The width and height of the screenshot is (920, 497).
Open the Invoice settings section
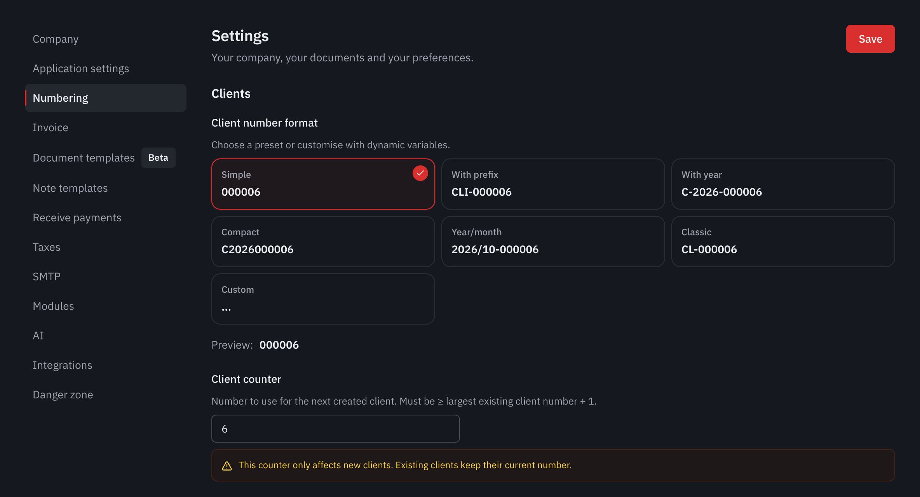pos(106,127)
